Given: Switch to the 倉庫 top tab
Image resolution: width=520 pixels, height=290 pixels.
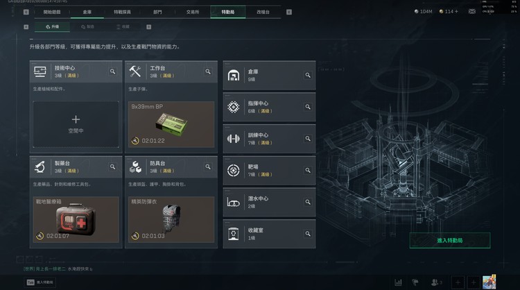Looking at the screenshot, I should pos(87,12).
